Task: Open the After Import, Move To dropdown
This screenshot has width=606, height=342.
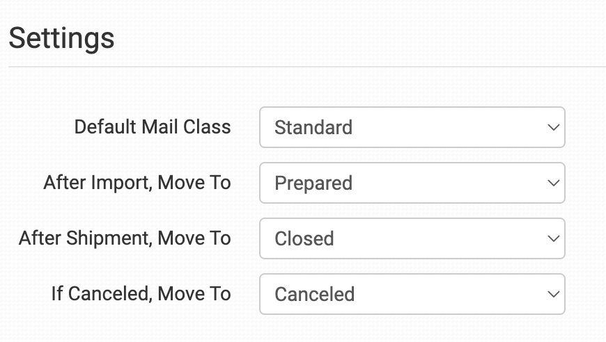Action: point(412,183)
